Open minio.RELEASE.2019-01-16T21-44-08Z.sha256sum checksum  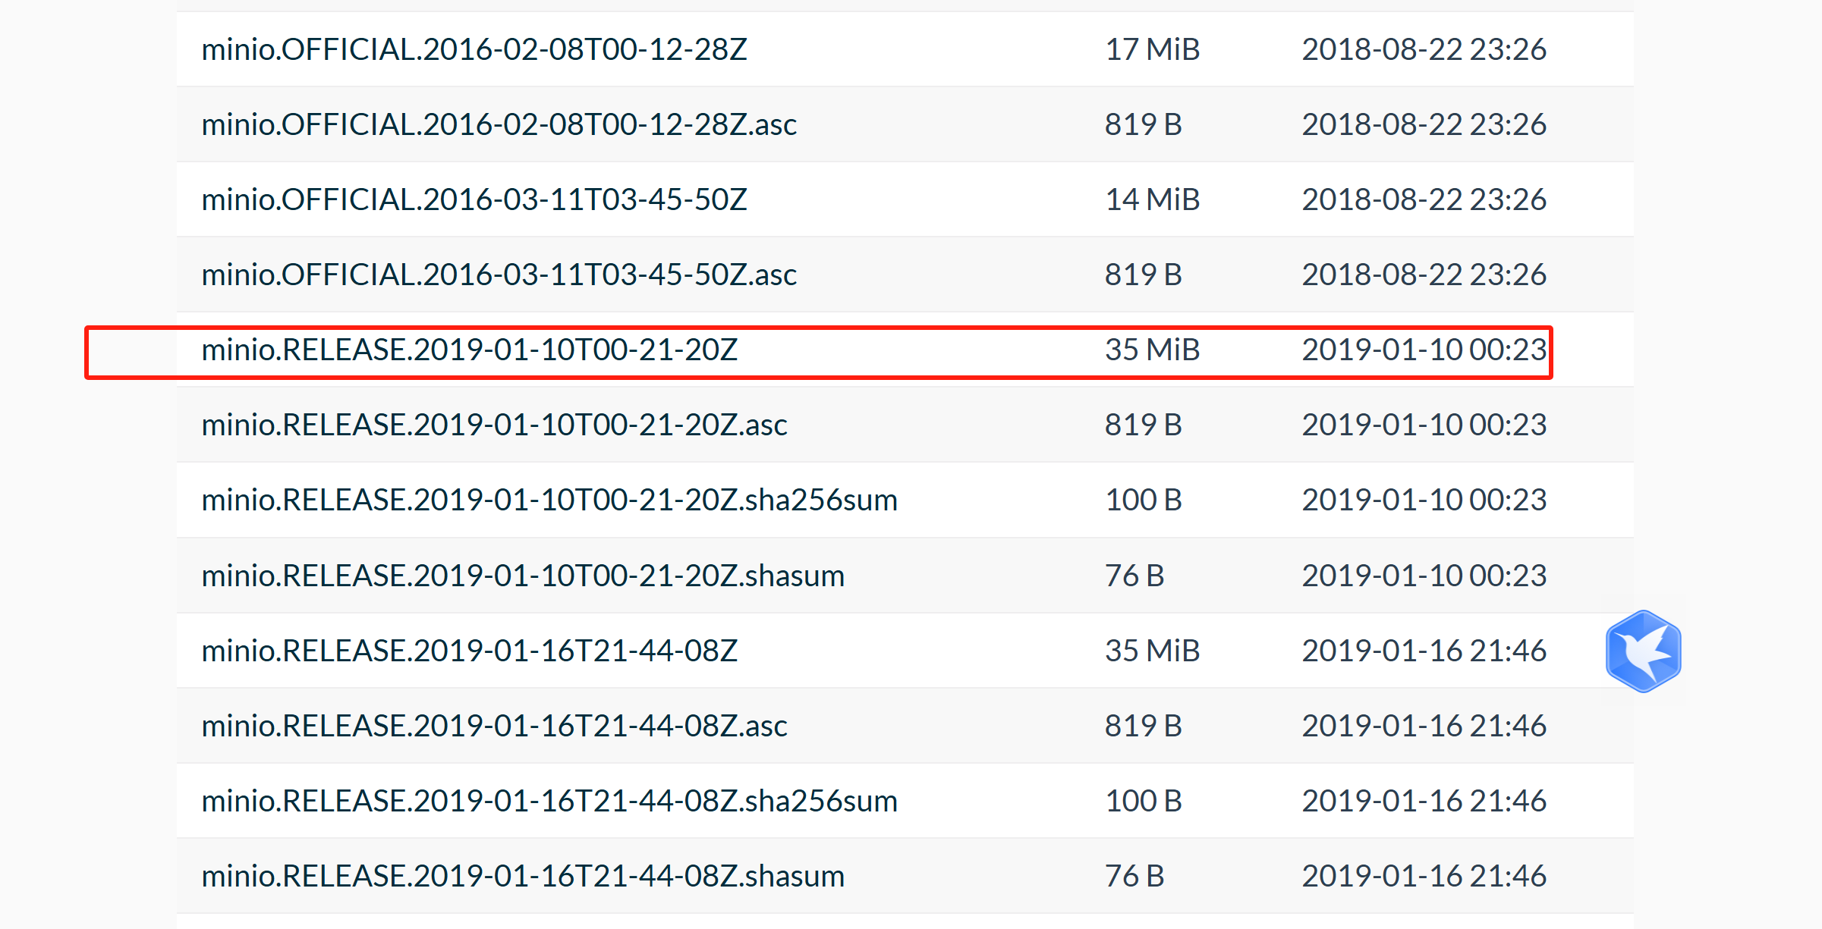tap(549, 800)
